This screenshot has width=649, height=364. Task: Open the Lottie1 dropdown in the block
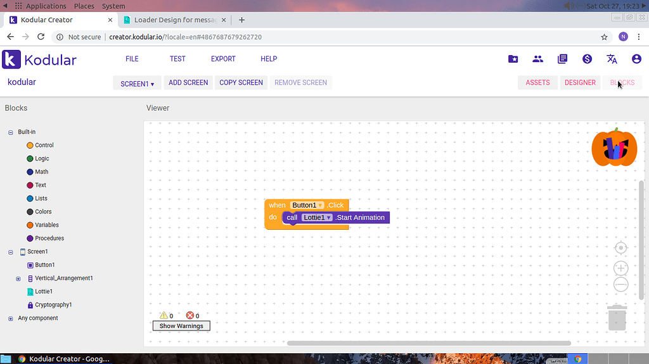tap(317, 218)
